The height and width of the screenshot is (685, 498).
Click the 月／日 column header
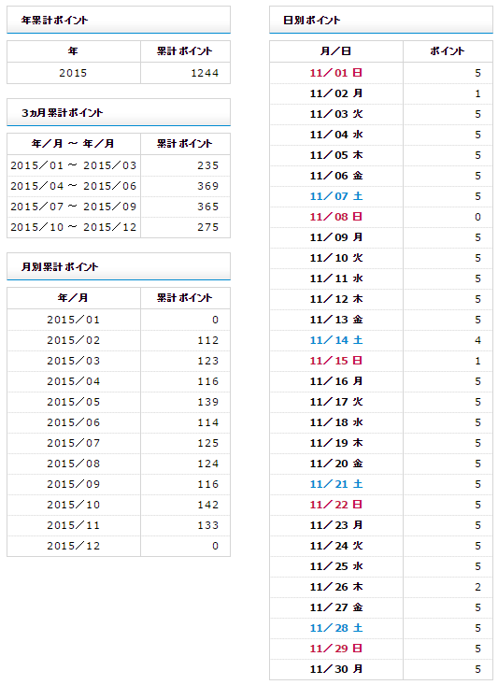[335, 51]
